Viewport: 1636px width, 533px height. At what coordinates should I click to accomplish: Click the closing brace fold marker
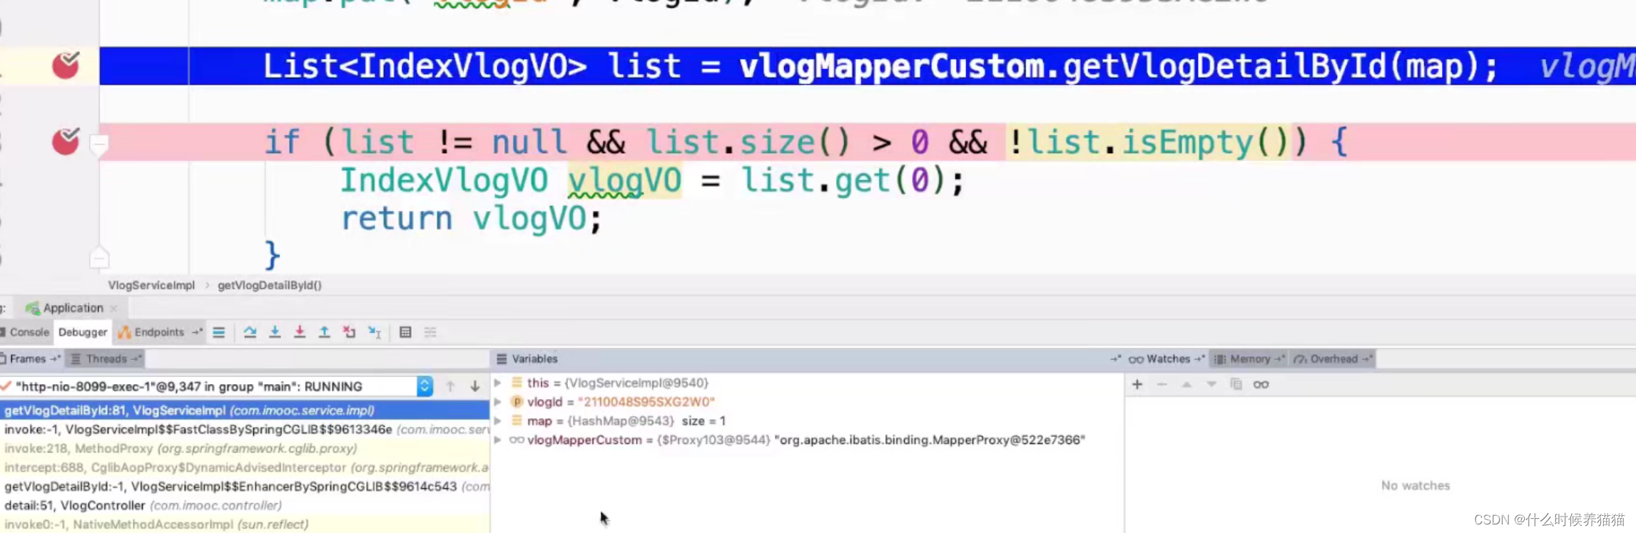point(99,257)
